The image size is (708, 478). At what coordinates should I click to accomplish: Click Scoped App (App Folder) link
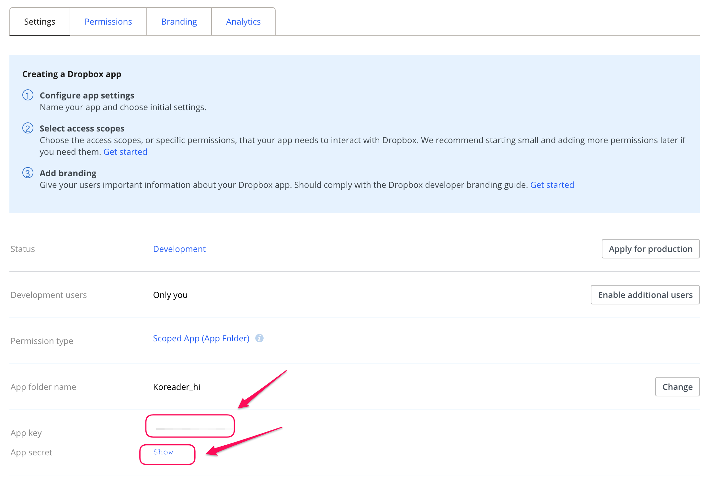click(201, 338)
